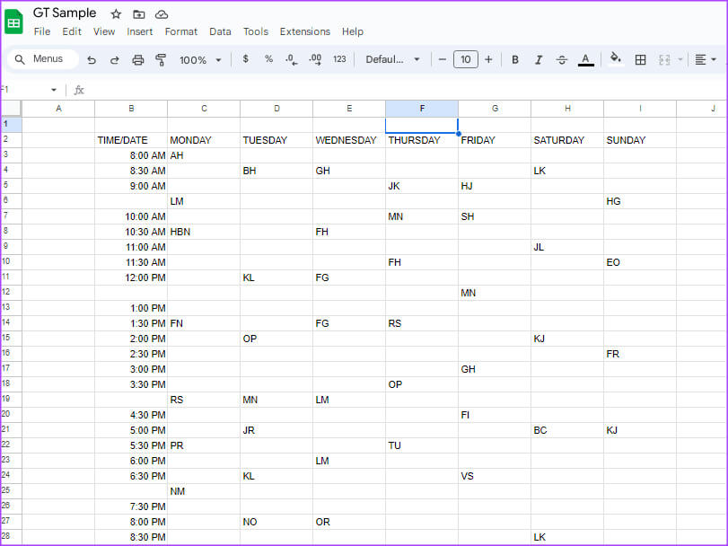Open the Format menu
The width and height of the screenshot is (728, 546).
180,31
